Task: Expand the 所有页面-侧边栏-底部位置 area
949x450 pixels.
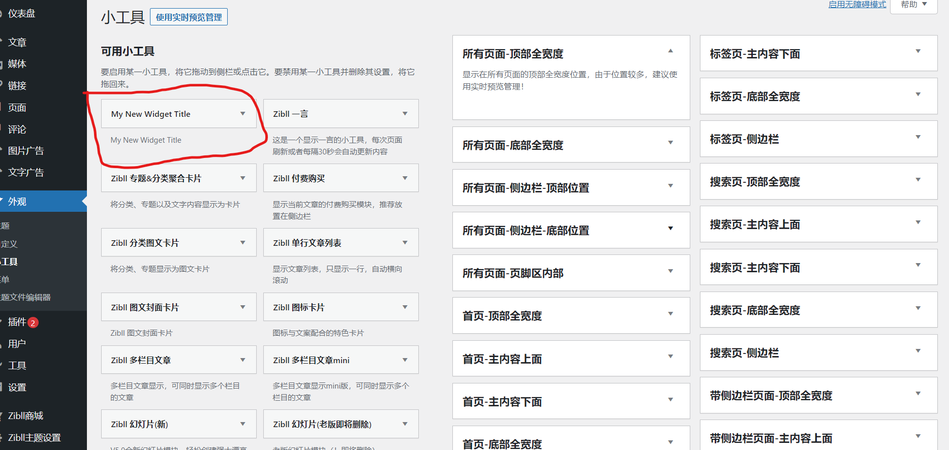Action: tap(670, 229)
